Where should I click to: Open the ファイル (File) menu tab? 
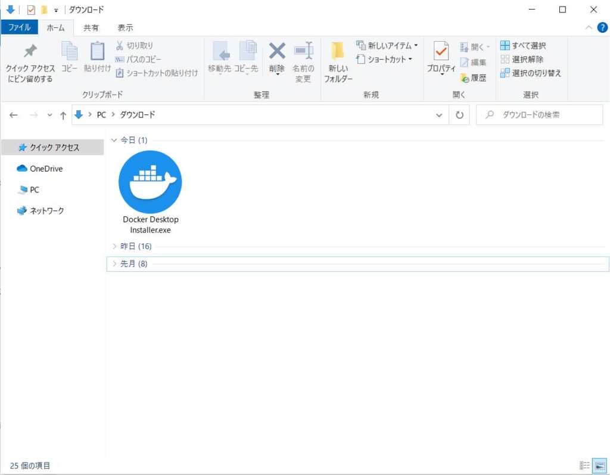coord(20,27)
